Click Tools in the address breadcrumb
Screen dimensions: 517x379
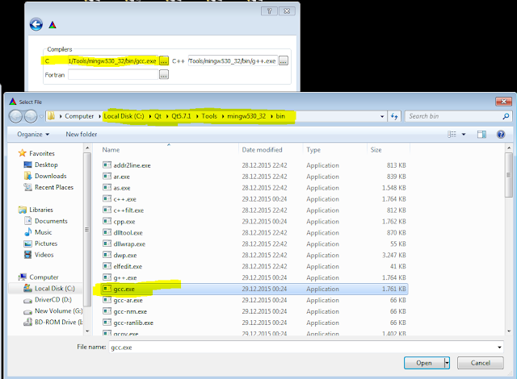coord(209,116)
